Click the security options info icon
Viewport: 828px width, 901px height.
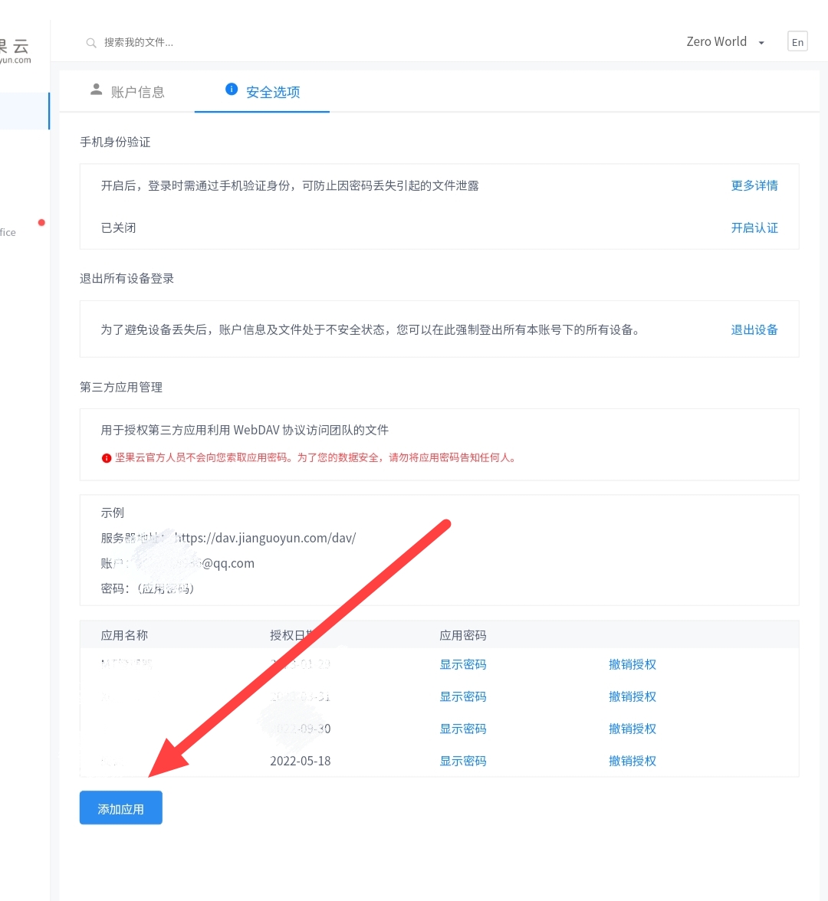click(232, 90)
